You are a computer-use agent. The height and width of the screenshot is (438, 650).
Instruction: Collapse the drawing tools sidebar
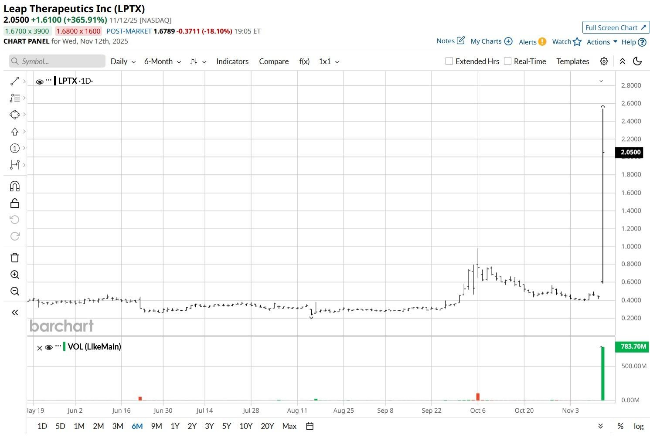pos(15,312)
